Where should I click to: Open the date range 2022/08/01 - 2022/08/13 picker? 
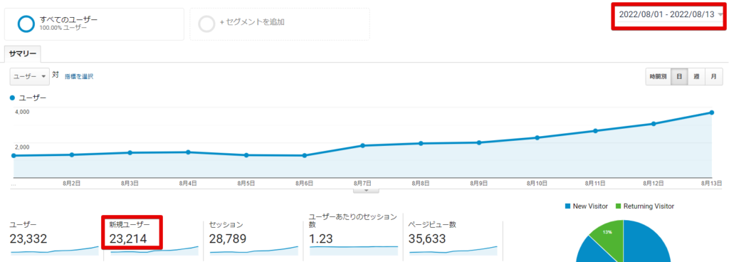[x=669, y=14]
